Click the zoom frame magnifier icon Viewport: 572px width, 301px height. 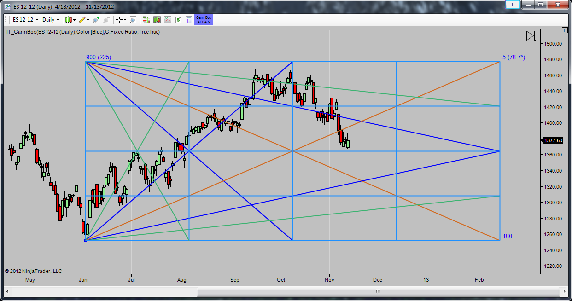133,20
